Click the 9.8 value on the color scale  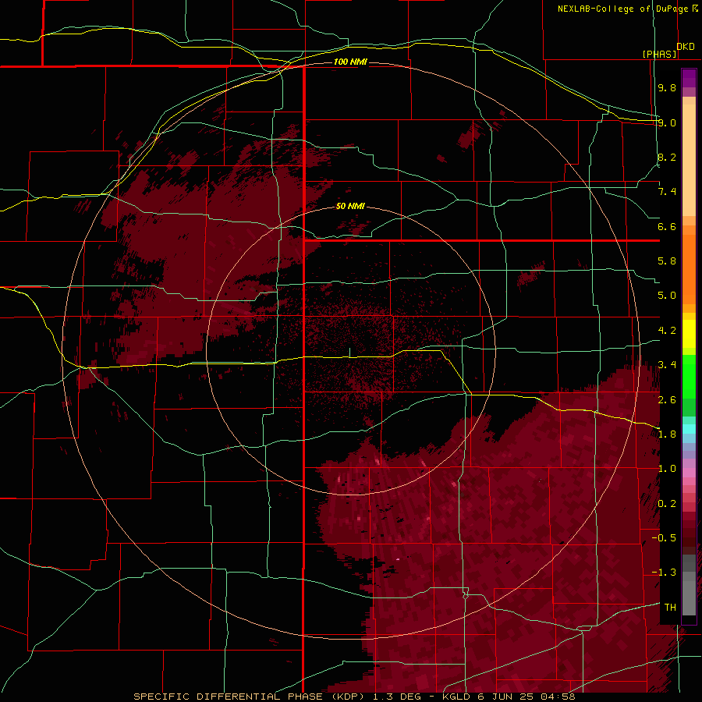[x=667, y=87]
